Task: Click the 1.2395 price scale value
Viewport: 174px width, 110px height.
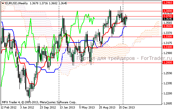Action: (168, 83)
